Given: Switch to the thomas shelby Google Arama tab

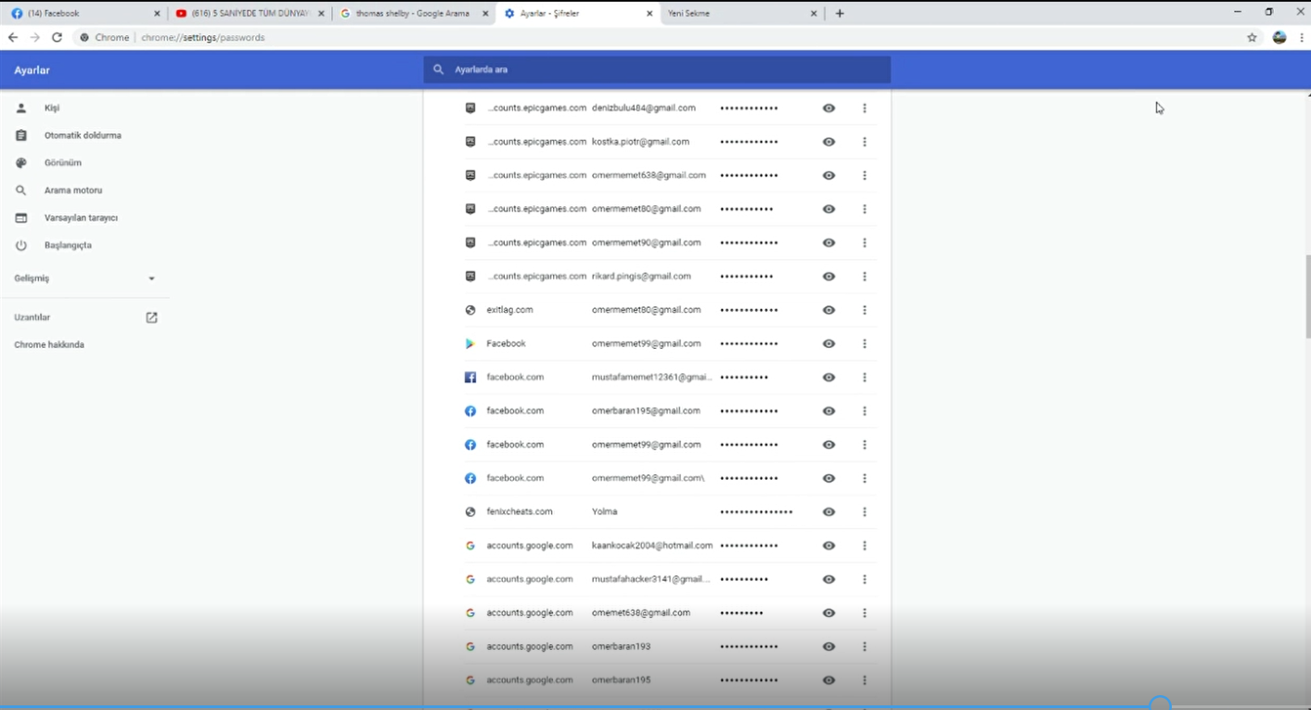Looking at the screenshot, I should (x=414, y=14).
